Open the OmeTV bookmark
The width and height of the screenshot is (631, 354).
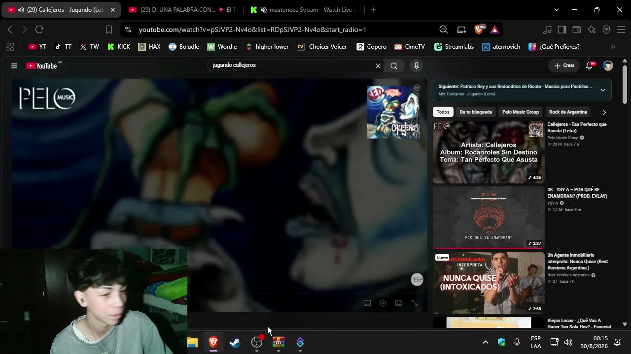point(409,47)
